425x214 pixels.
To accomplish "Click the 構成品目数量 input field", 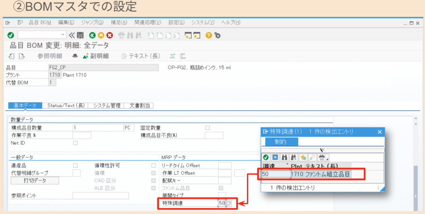I will (x=98, y=128).
